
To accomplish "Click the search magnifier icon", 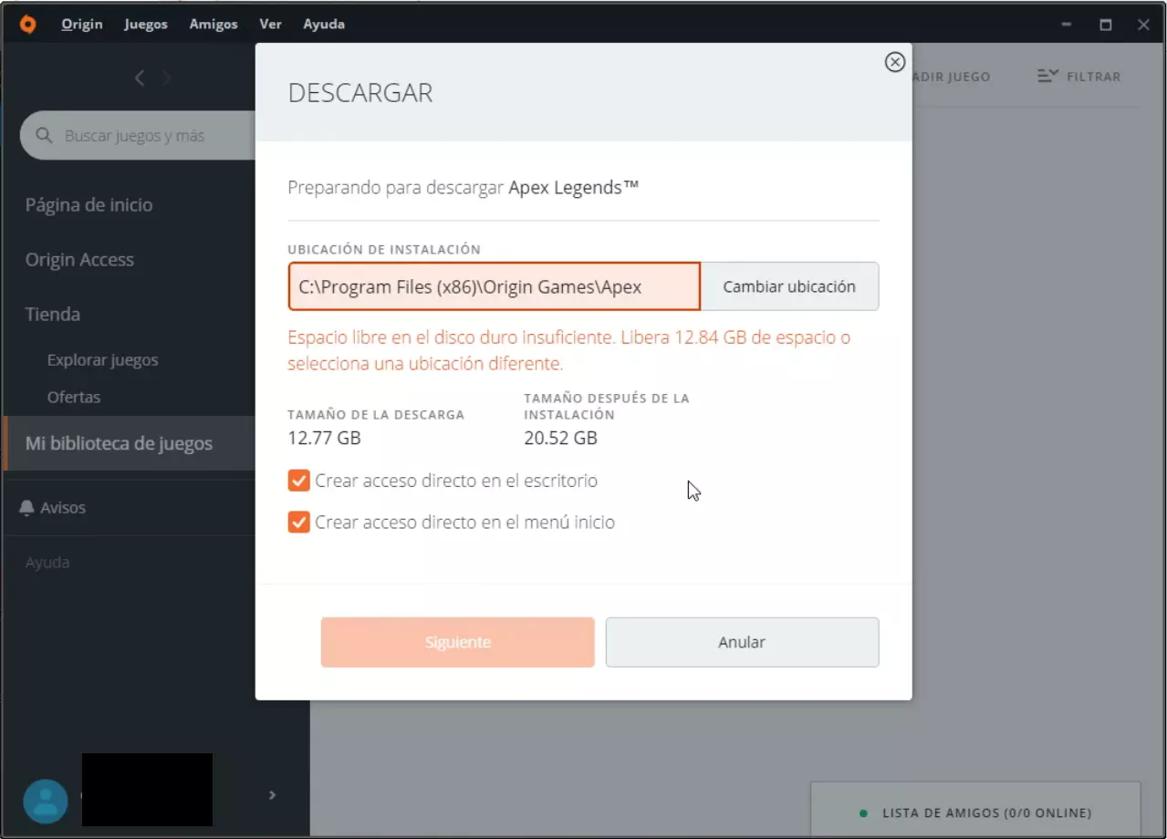I will point(44,136).
